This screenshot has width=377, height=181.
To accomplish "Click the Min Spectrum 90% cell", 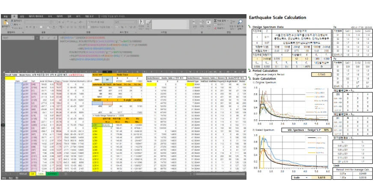I will [327, 130].
